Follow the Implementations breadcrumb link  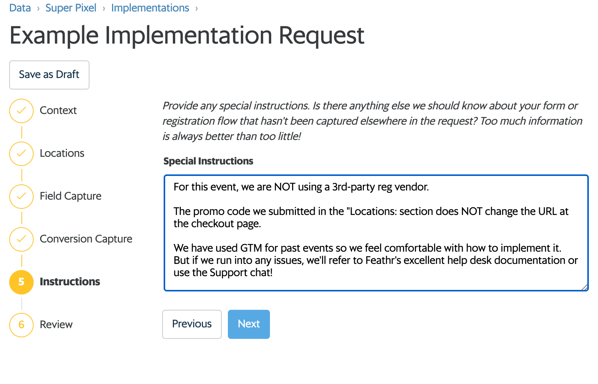click(150, 8)
